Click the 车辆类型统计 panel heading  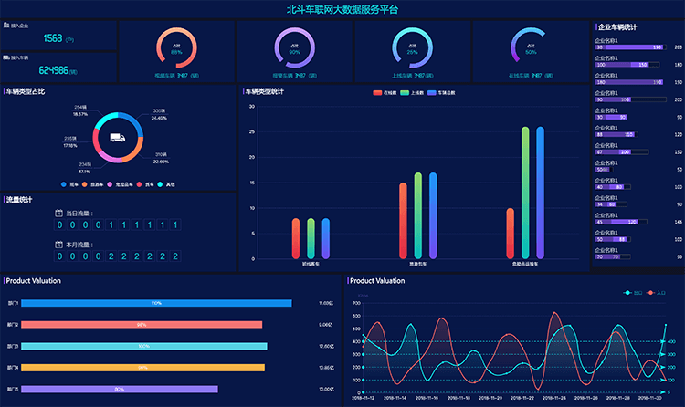[264, 91]
